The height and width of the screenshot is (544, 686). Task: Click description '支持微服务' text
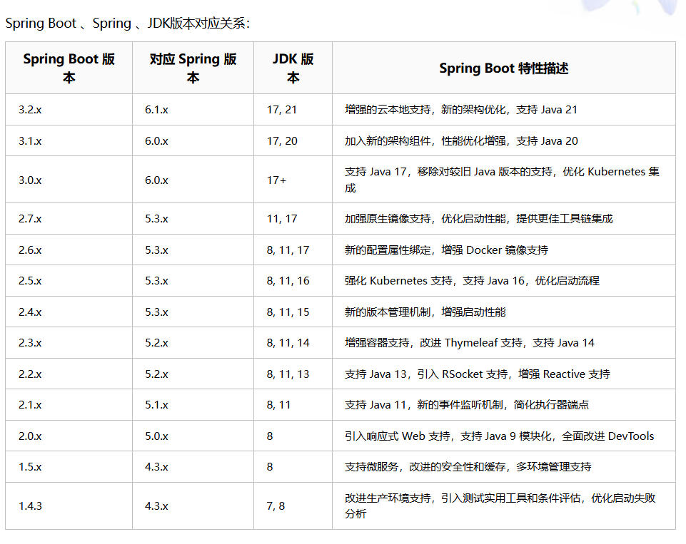point(468,467)
